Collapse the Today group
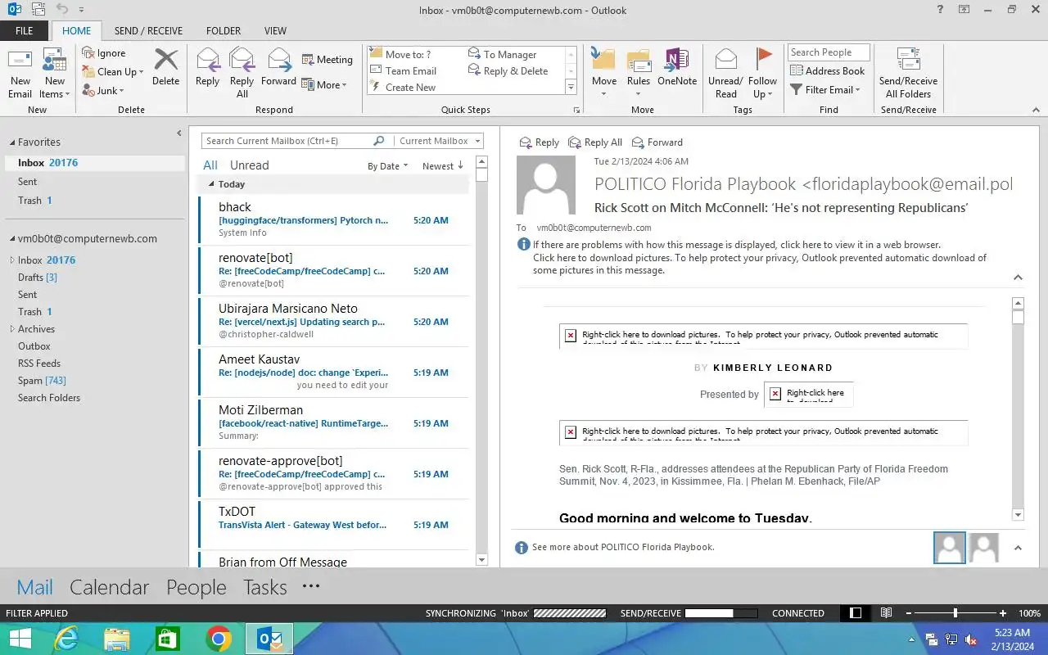The width and height of the screenshot is (1048, 655). click(211, 184)
